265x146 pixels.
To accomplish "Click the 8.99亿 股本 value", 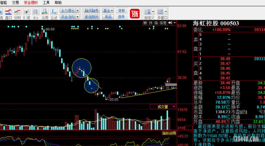I will [224, 117].
